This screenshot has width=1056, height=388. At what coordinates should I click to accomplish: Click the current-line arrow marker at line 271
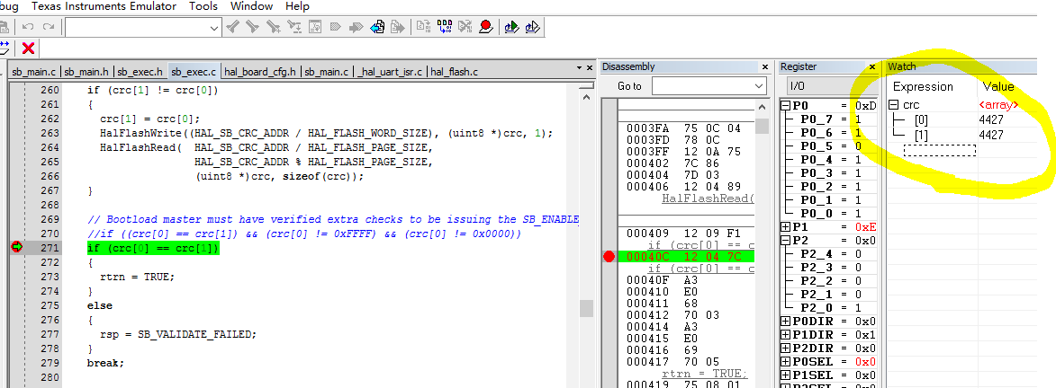pyautogui.click(x=17, y=248)
